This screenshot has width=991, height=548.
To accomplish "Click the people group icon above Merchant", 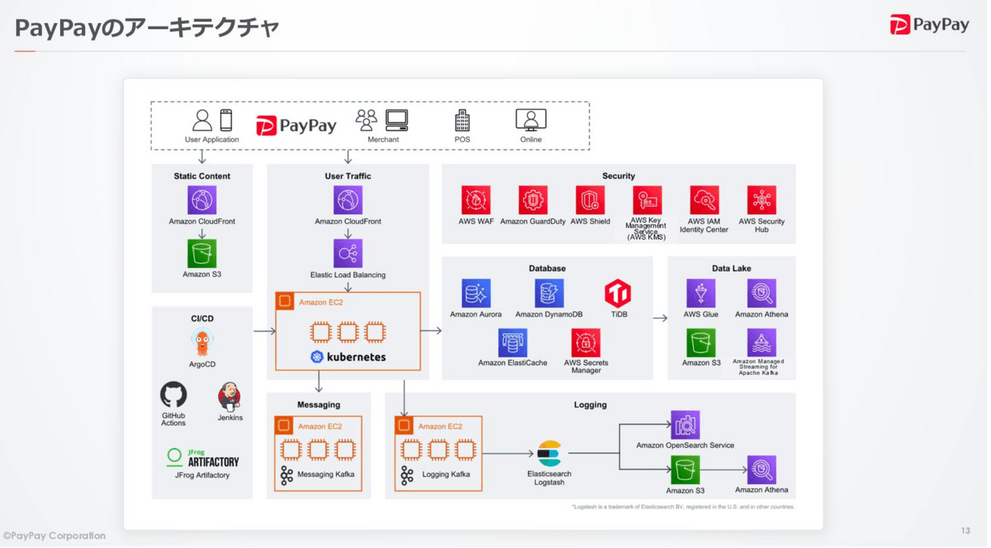I will [x=366, y=120].
